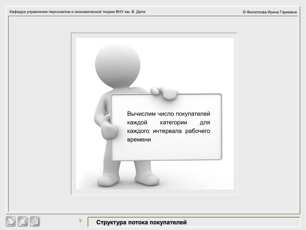
Task: Click the curved return arrow button
Action: (x=35, y=221)
